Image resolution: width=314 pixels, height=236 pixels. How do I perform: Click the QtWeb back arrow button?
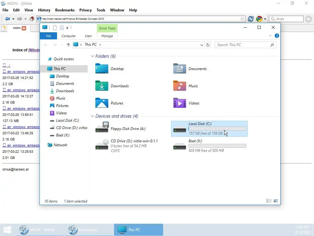pos(7,19)
